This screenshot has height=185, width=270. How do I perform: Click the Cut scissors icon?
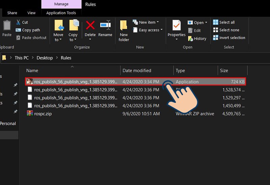coord(18,22)
